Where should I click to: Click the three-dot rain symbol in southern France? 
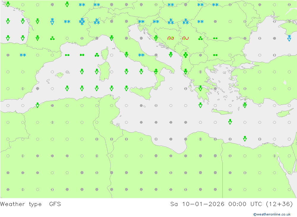pyautogui.click(x=52, y=38)
